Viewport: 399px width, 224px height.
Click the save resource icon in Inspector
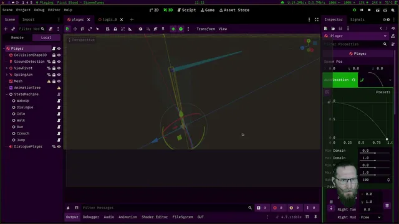[x=340, y=29]
